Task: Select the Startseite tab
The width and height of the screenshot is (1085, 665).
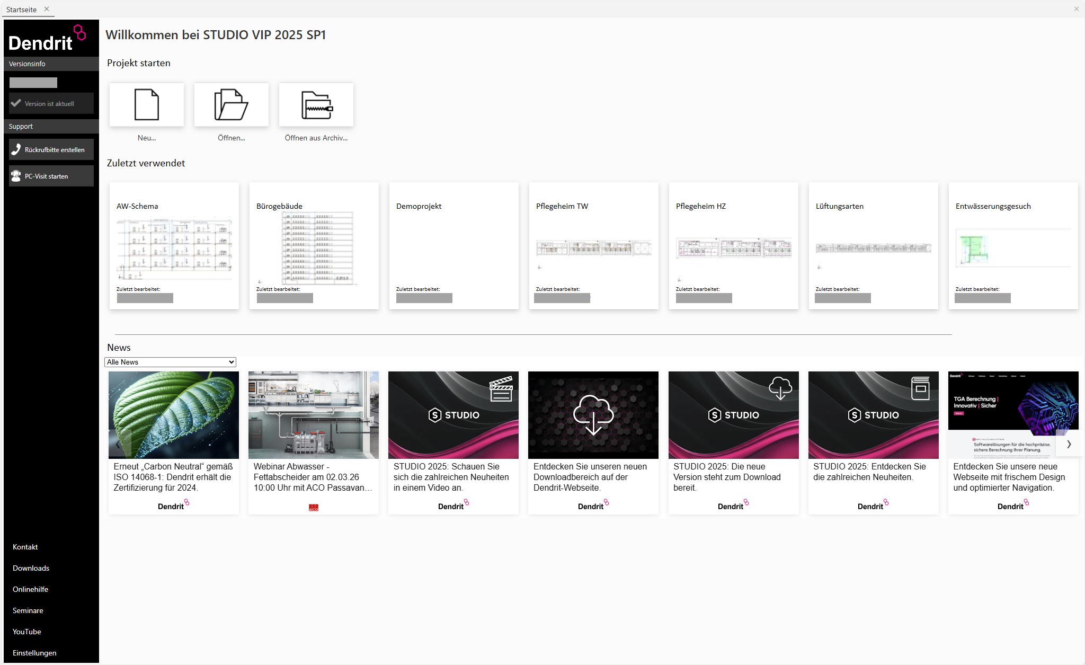Action: point(22,10)
